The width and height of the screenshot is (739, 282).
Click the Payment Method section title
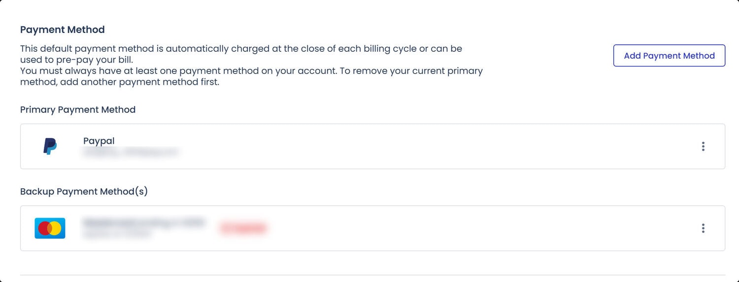click(63, 30)
